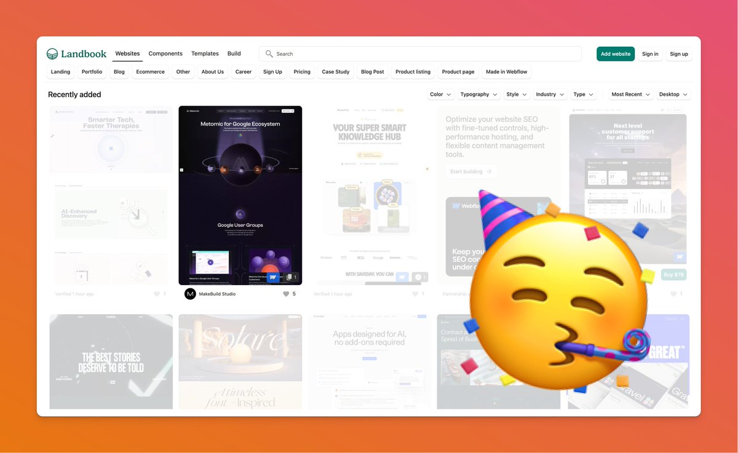The height and width of the screenshot is (453, 738).
Task: Click the Add website button
Action: [x=615, y=53]
